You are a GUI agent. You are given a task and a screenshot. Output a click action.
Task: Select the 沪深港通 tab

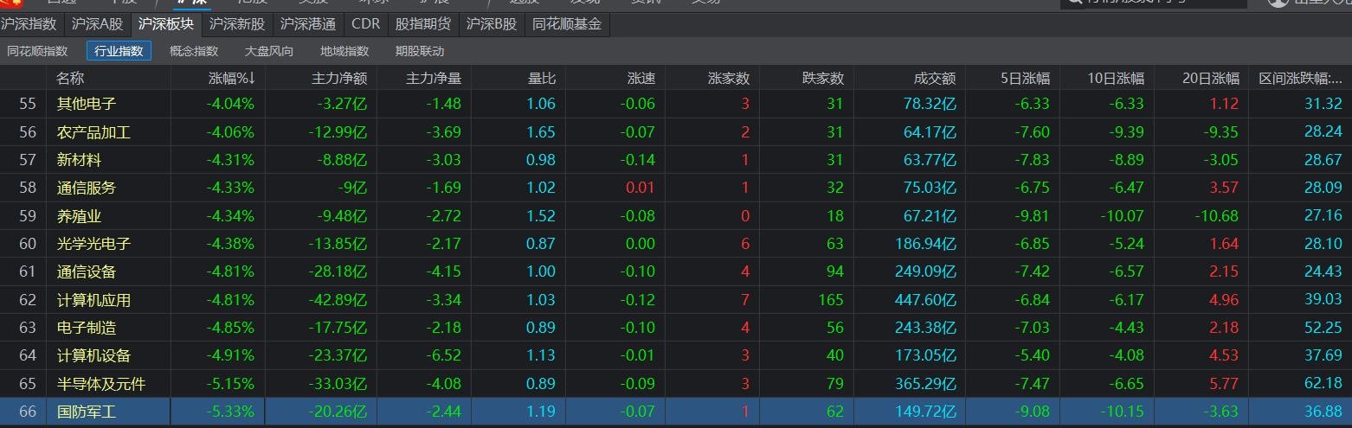coord(308,24)
